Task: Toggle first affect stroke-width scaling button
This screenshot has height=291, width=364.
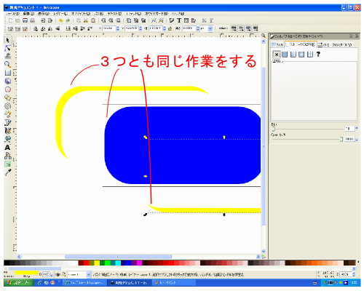Action: [234, 28]
